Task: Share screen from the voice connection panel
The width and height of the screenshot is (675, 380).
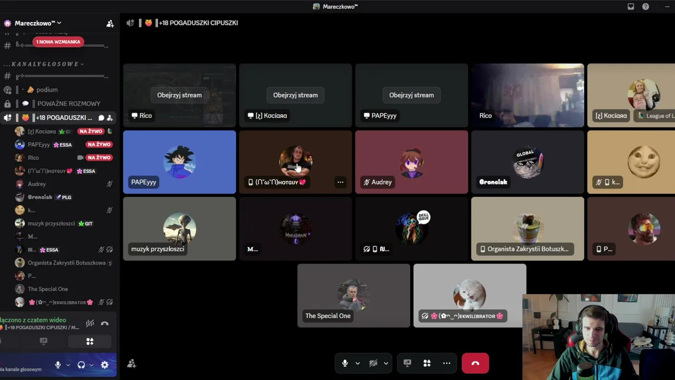Action: tap(44, 341)
